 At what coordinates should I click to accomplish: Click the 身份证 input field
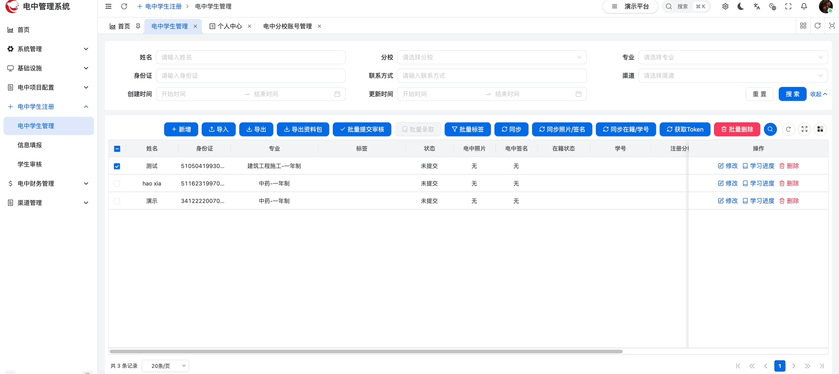pyautogui.click(x=250, y=76)
